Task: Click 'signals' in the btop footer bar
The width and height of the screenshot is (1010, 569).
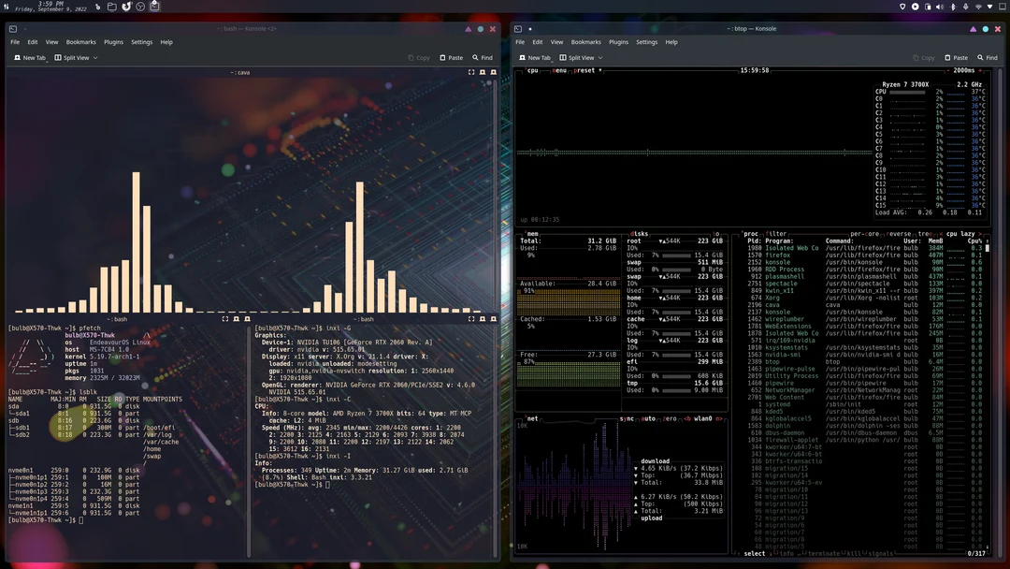Action: point(880,552)
